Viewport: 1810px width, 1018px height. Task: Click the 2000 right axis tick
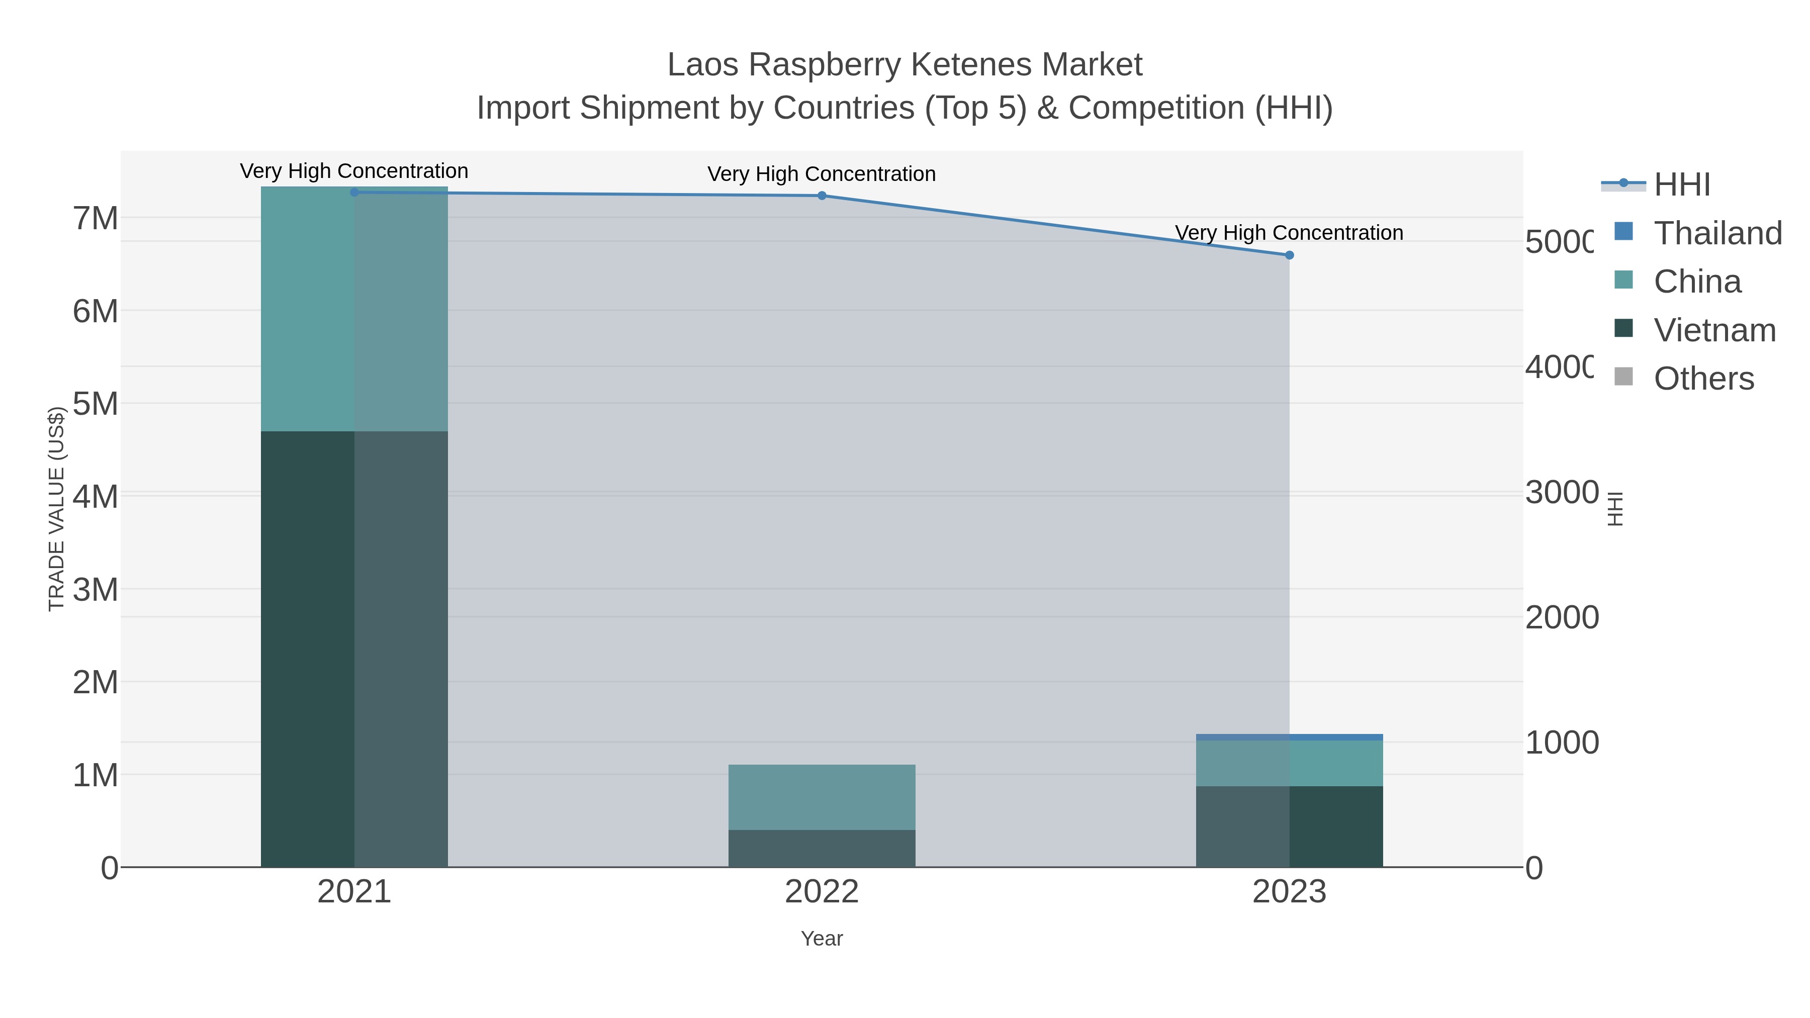tap(1562, 617)
